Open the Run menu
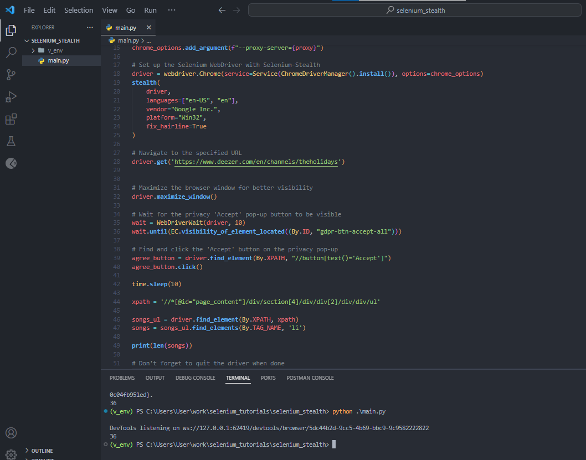 (x=150, y=10)
